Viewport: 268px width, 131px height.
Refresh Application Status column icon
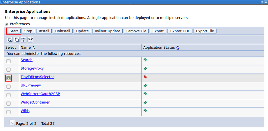[178, 48]
